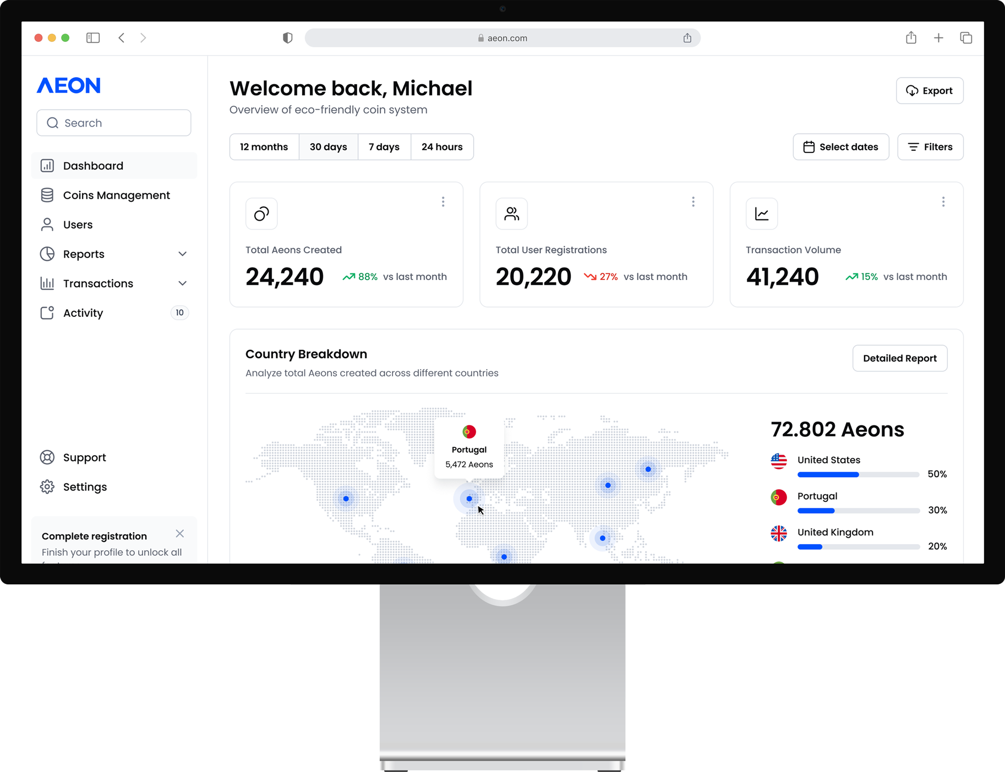Select the 7 days range tab
This screenshot has height=772, width=1005.
coord(384,147)
